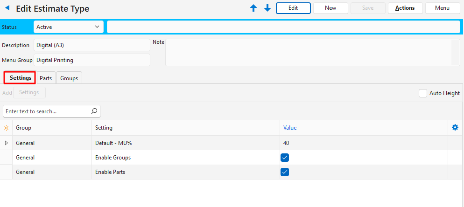Open the Menu button
The width and height of the screenshot is (464, 207).
(x=442, y=8)
